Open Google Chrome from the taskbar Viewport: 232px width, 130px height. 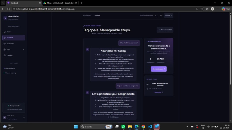pos(143,127)
